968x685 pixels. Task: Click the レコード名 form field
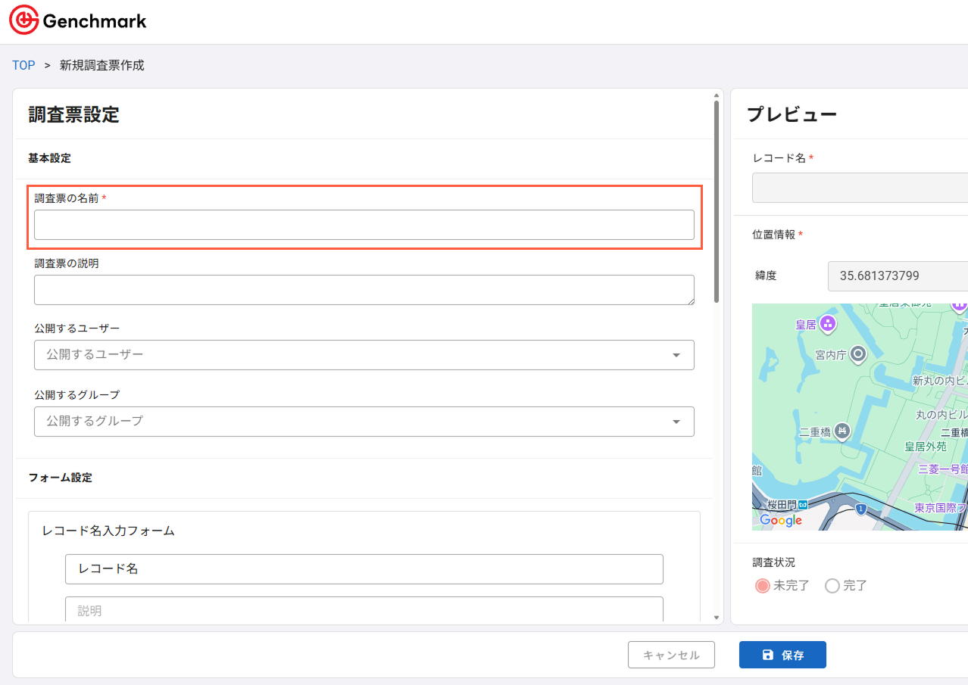364,569
